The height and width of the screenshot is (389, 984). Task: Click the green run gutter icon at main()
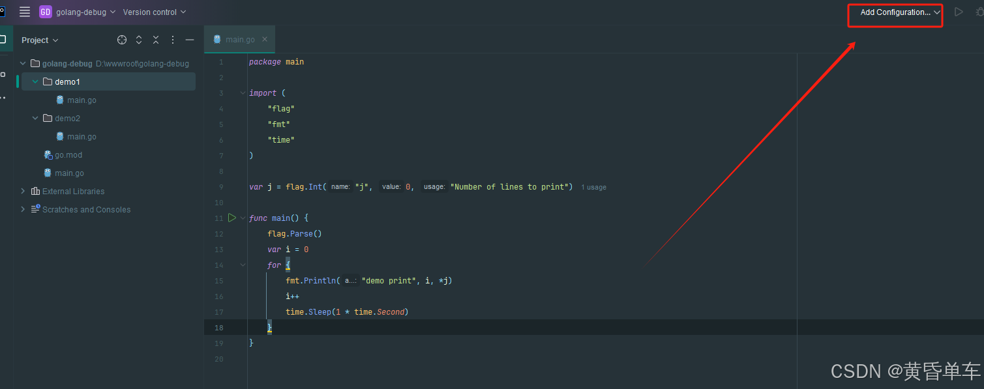[231, 218]
